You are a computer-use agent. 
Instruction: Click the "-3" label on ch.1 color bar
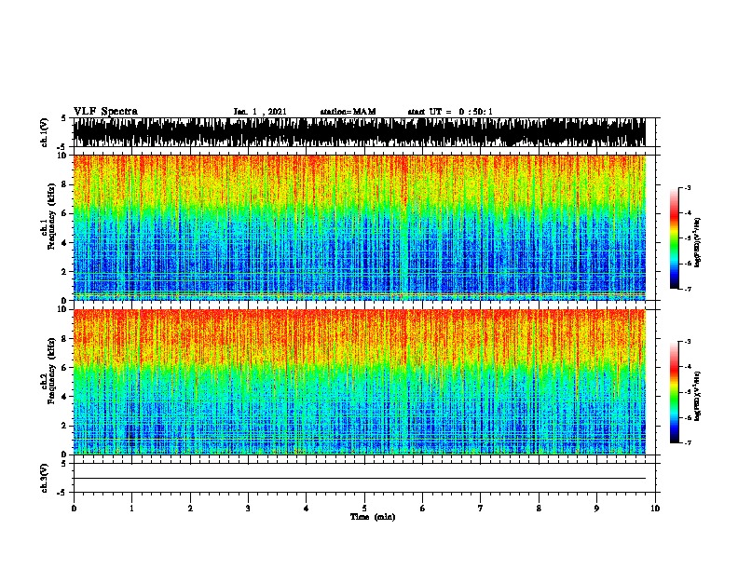[687, 187]
